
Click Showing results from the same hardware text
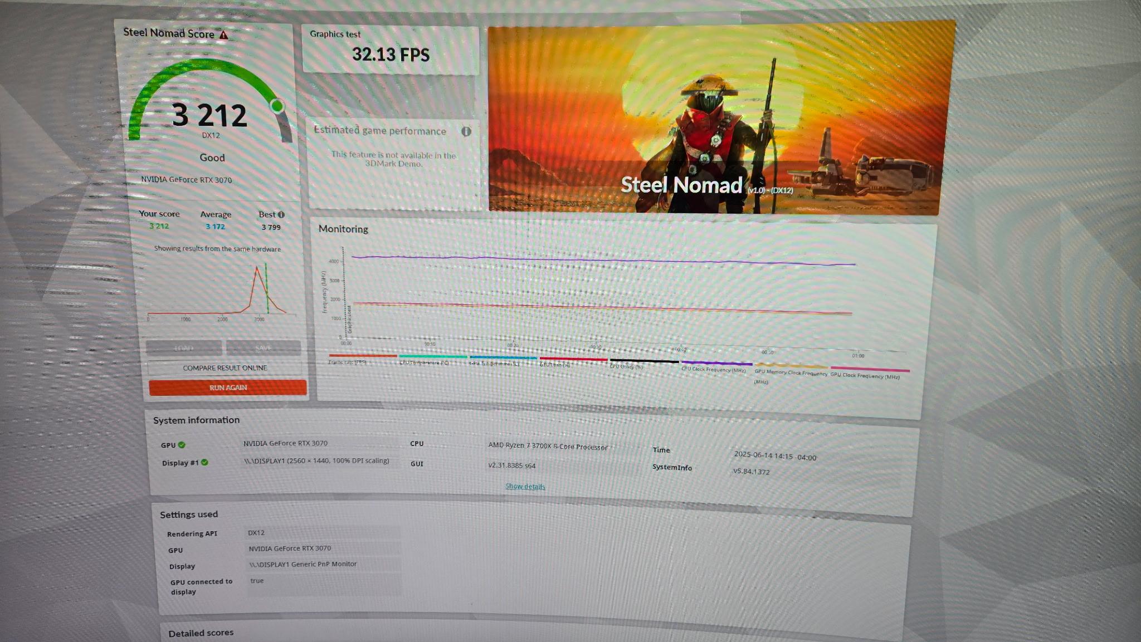tap(217, 249)
